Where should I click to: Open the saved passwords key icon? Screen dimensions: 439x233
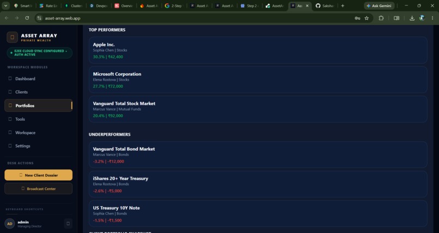[x=357, y=18]
